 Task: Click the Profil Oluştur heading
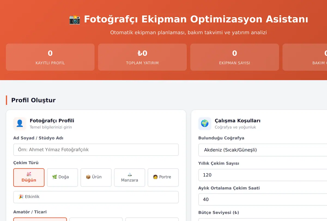point(33,100)
